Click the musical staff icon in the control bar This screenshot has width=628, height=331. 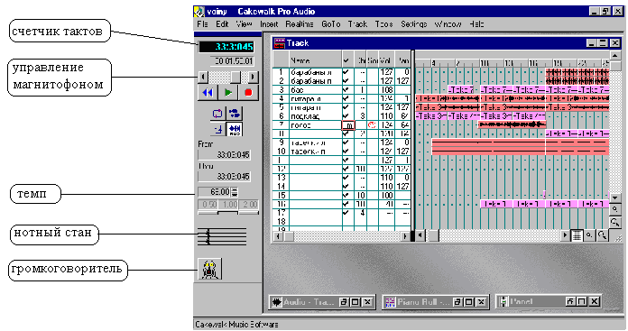[x=221, y=236]
